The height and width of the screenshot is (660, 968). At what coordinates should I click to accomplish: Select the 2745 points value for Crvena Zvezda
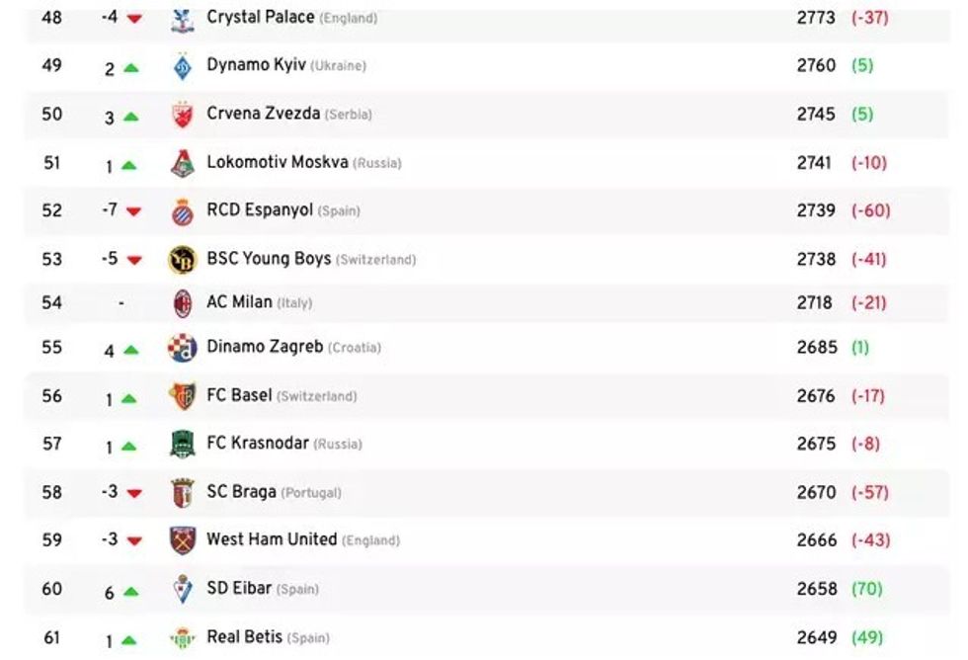(x=816, y=114)
